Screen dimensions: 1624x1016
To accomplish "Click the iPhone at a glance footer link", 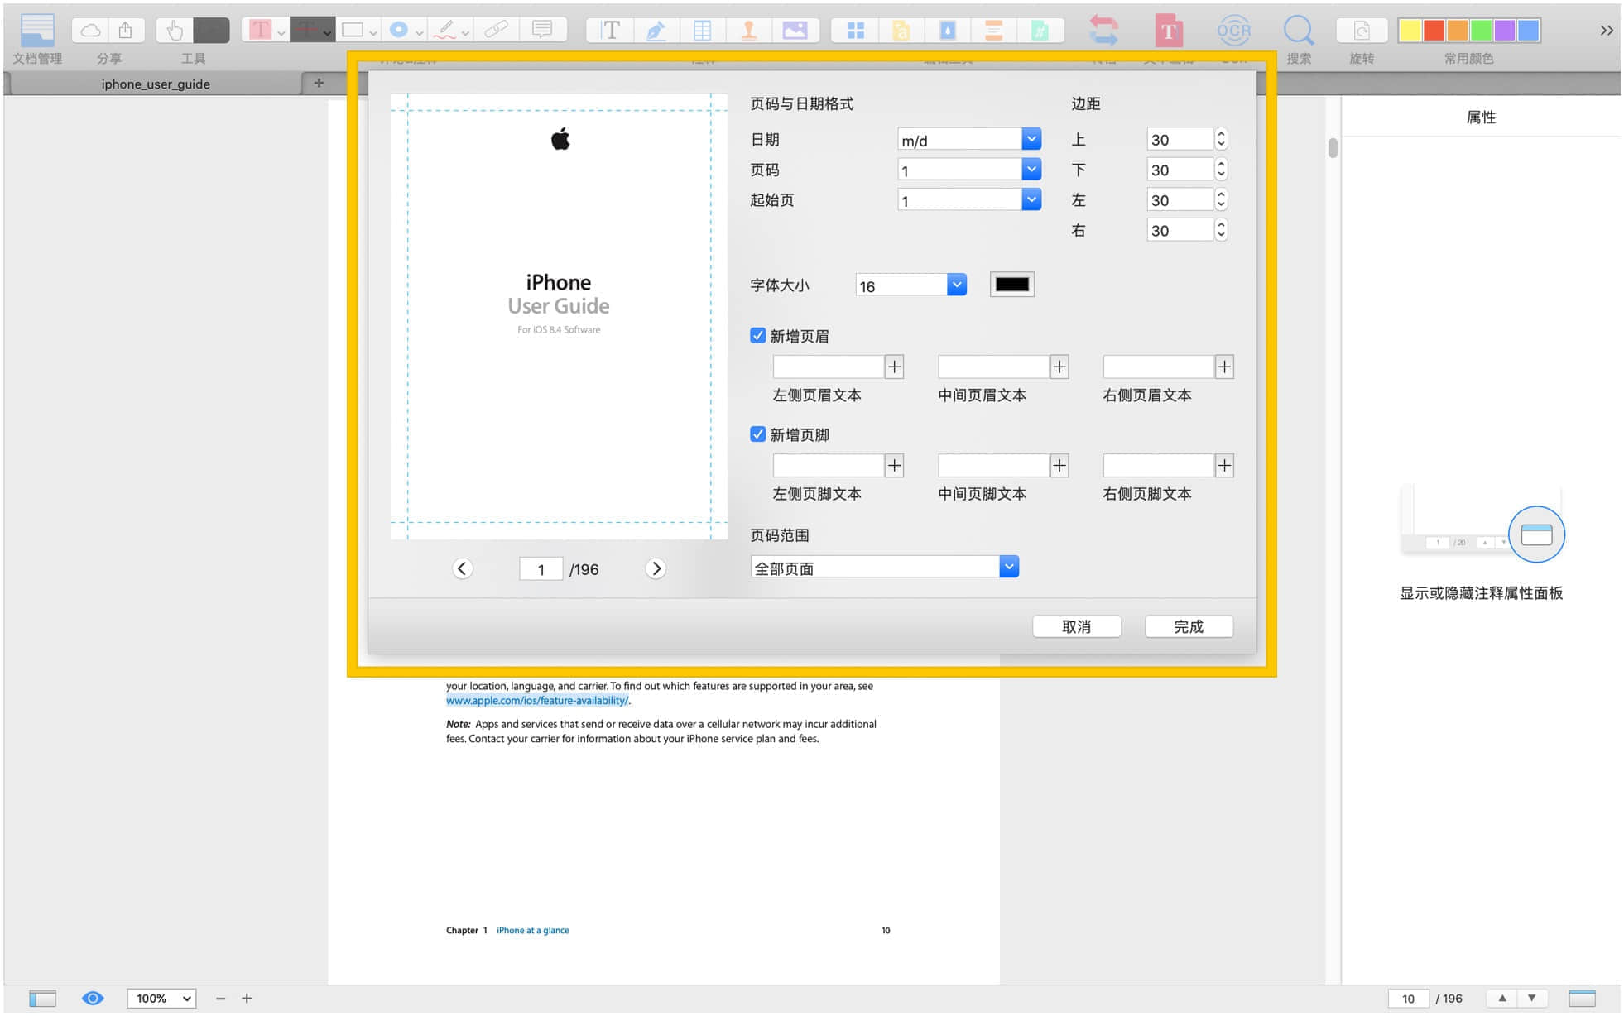I will tap(532, 930).
